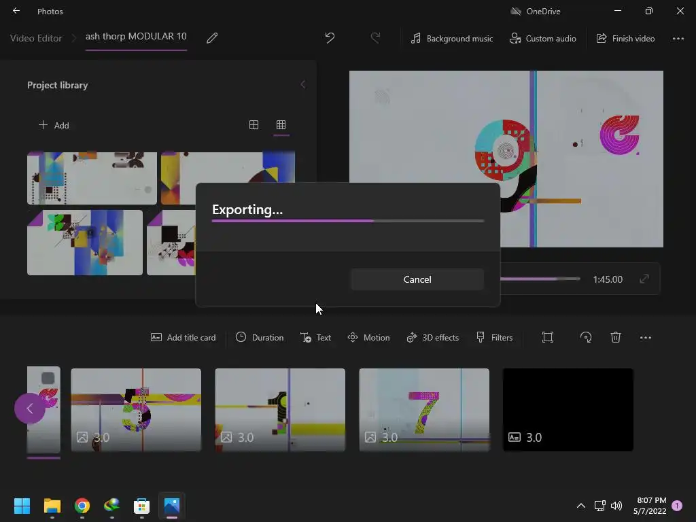Select the storyboard clip showing number 1
Screen dimensions: 696x522
coord(280,410)
